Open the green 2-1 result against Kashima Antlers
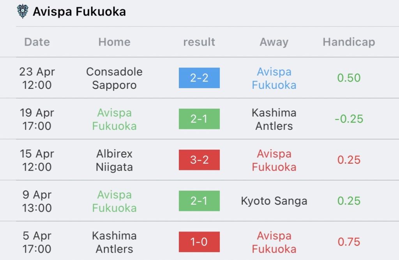Screen dimensions: 399x260 point(199,119)
